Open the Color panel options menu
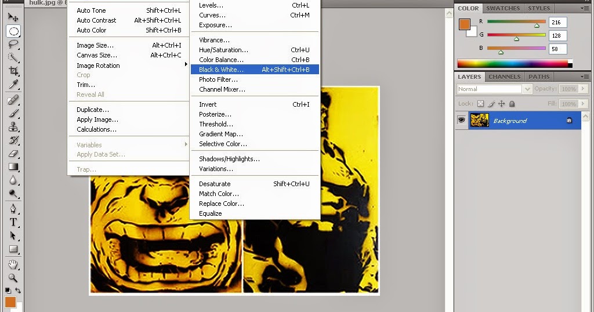Viewport: 594px width, 312px height. pos(585,8)
